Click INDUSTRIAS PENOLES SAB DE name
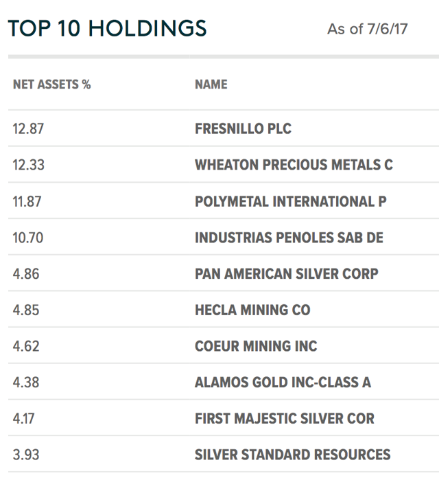 coord(289,238)
